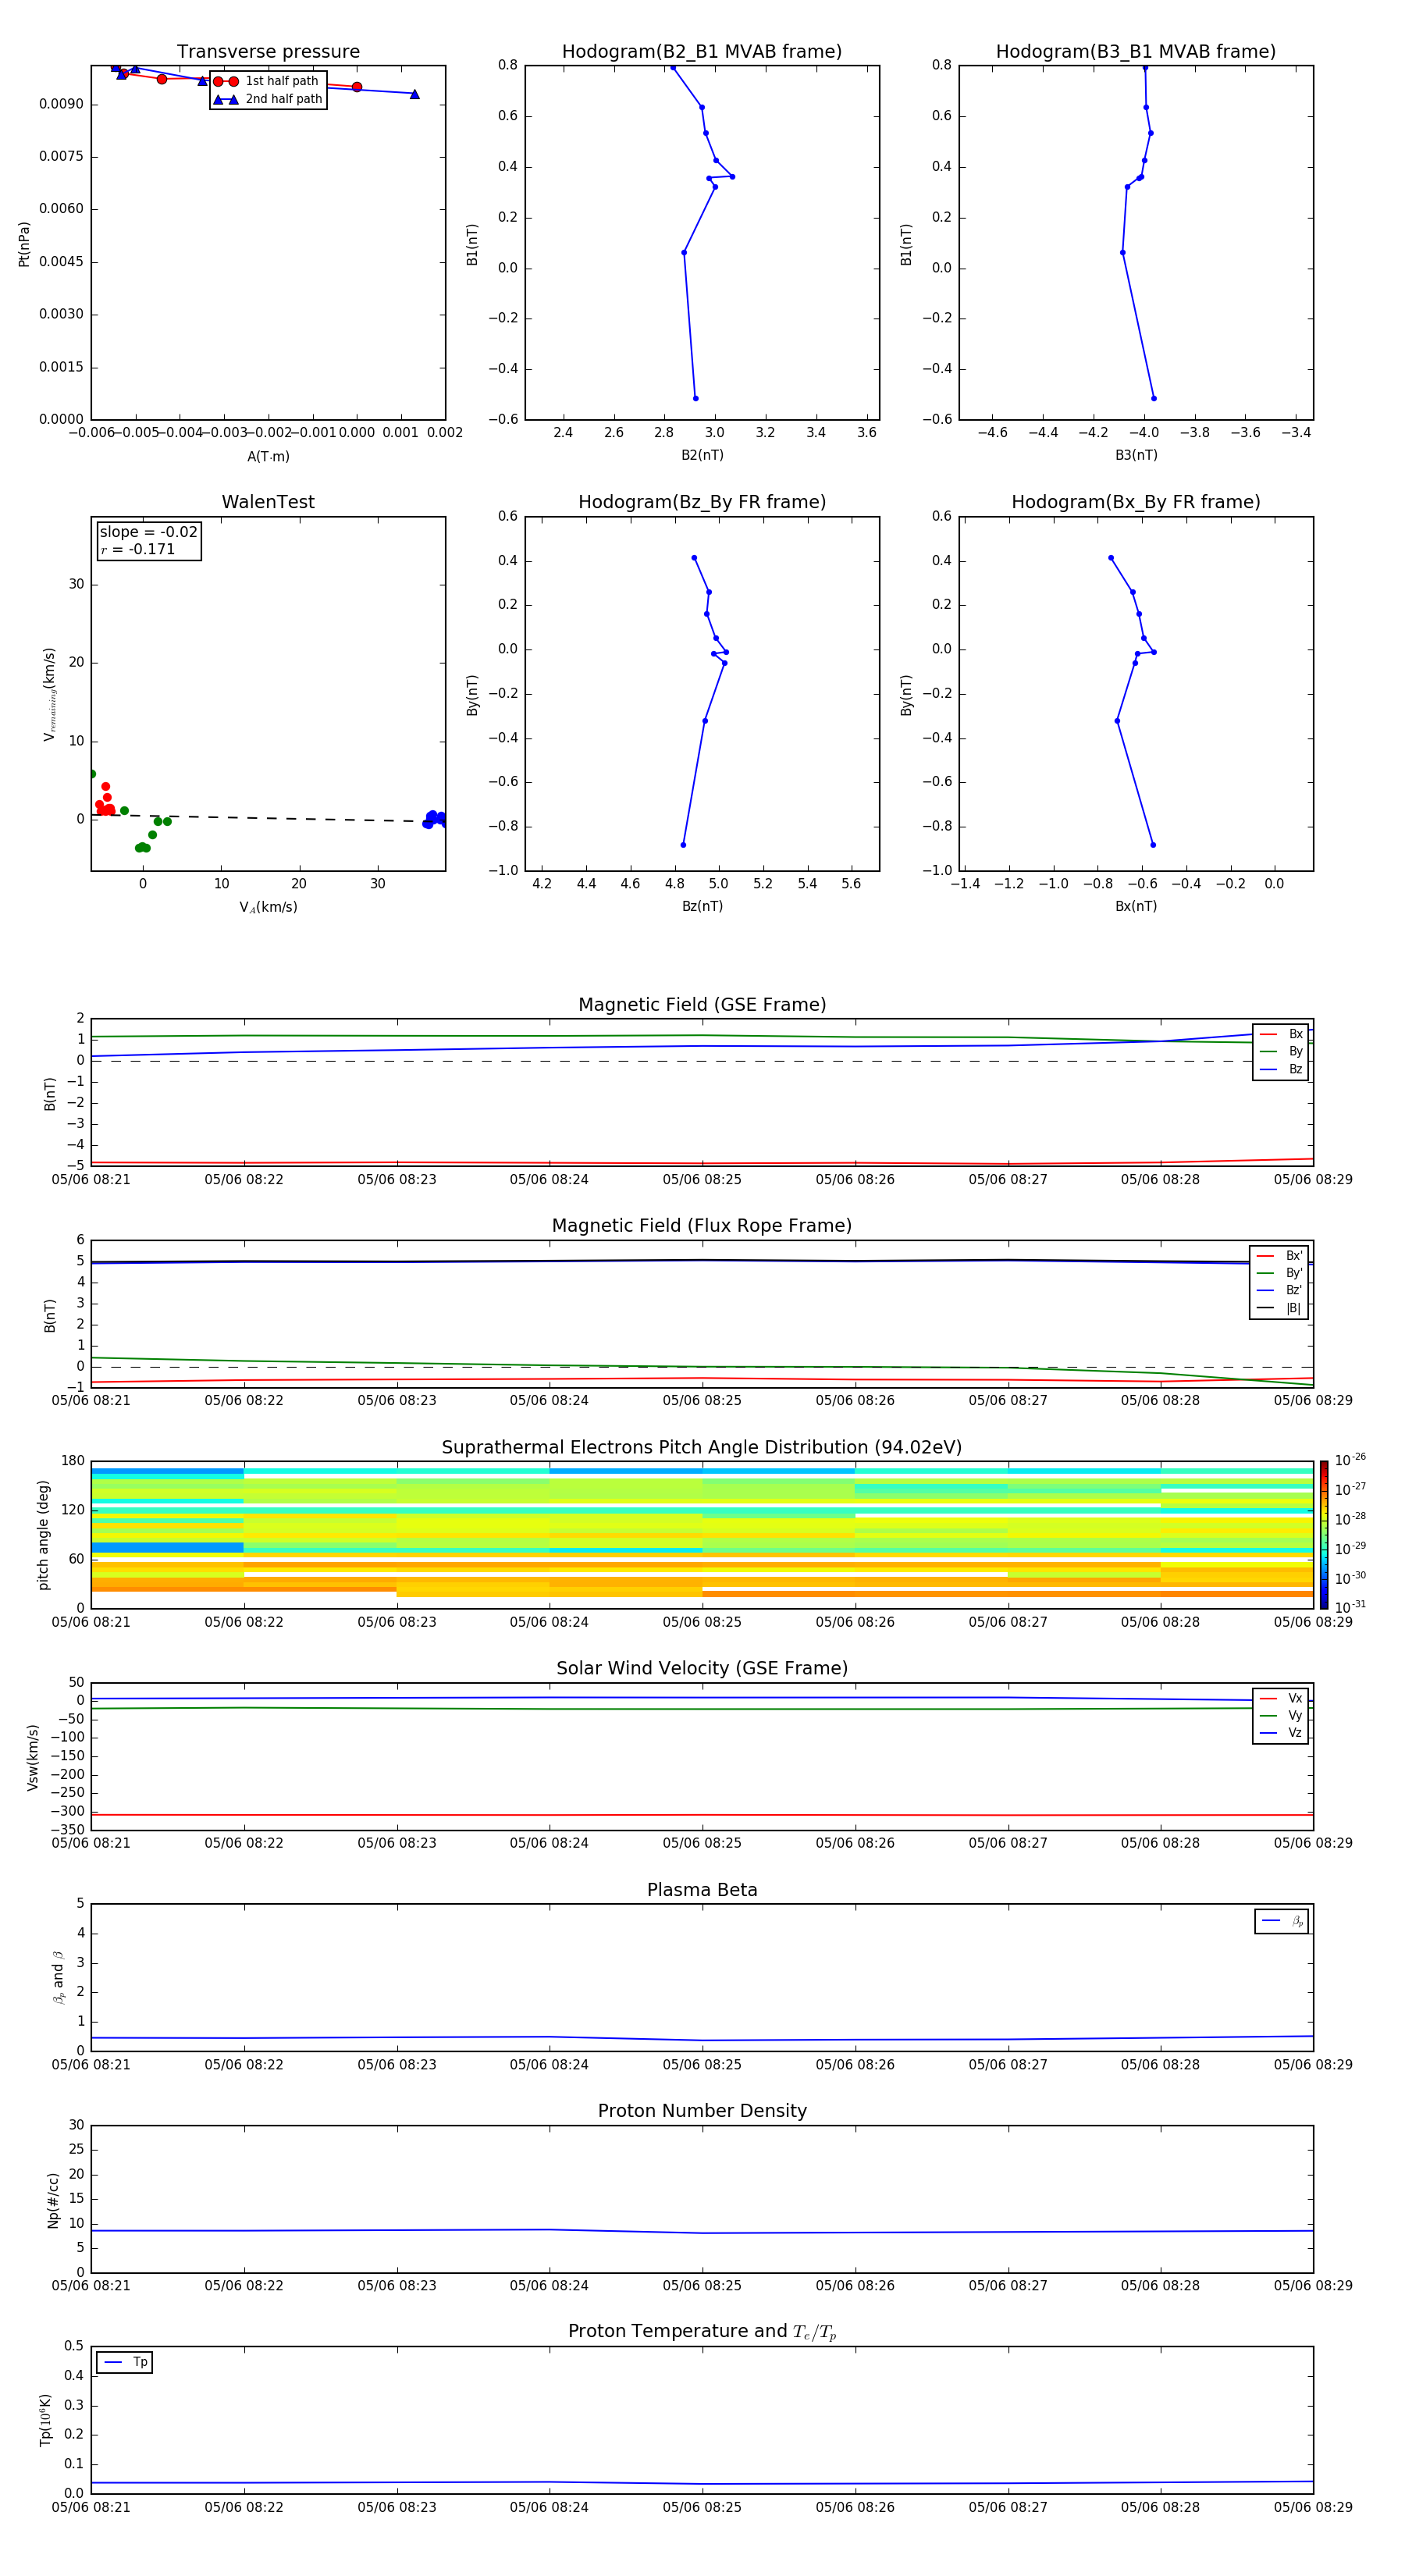Click the "Bx'" entry in flux rope legend
This screenshot has height=2576, width=1405.
click(x=1279, y=1256)
